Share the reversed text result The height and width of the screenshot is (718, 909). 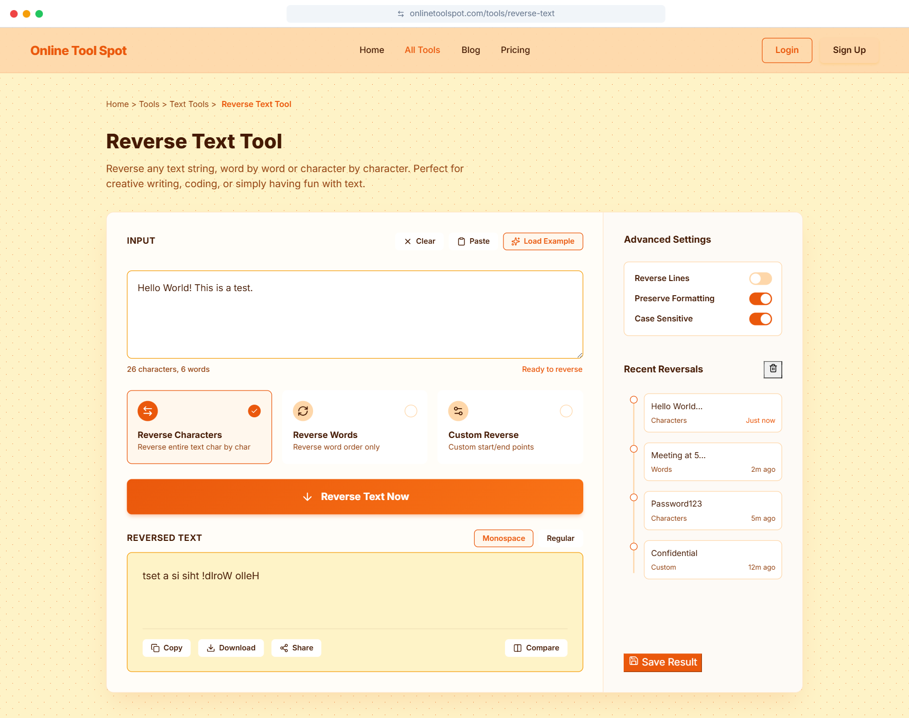click(296, 647)
